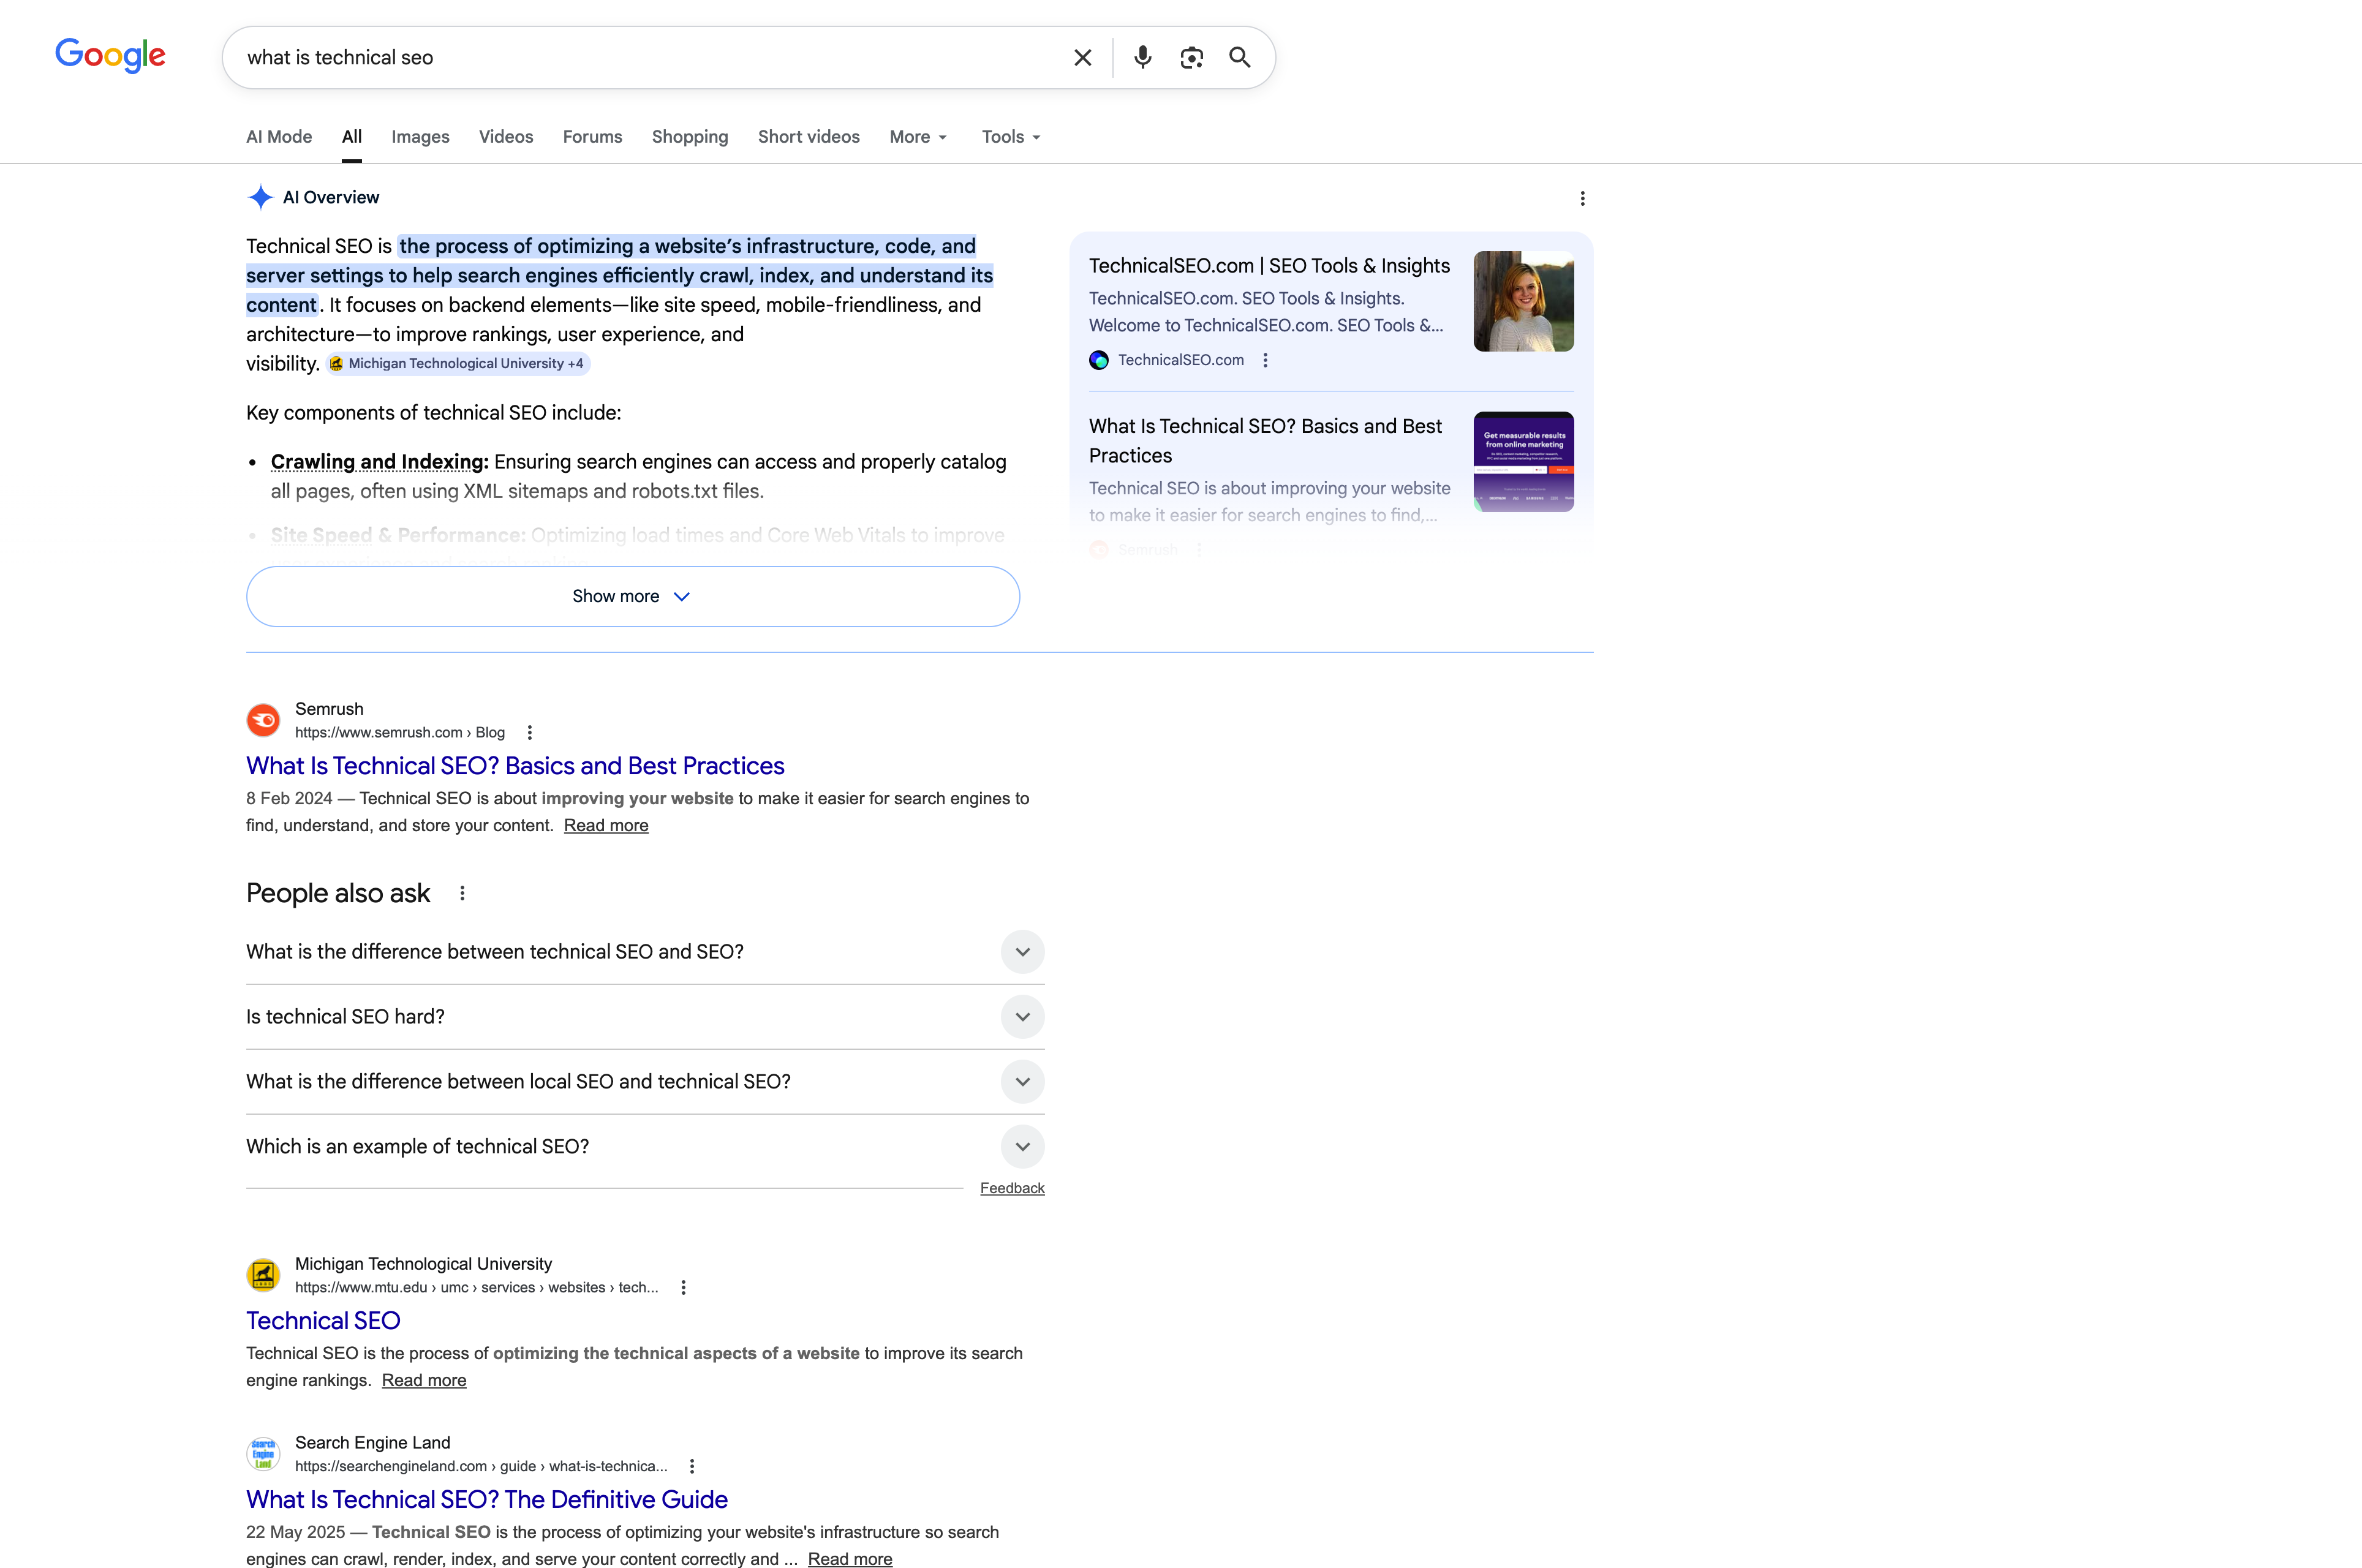The height and width of the screenshot is (1568, 2362).
Task: Expand the AI Overview with Show more
Action: 632,596
